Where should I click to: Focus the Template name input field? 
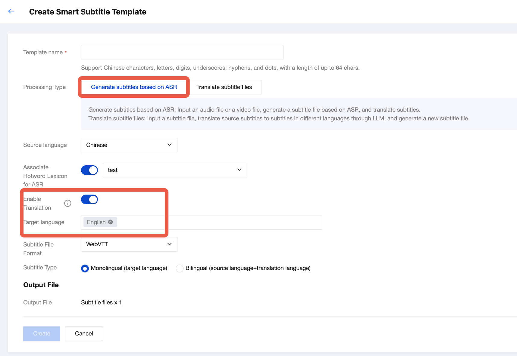(182, 52)
